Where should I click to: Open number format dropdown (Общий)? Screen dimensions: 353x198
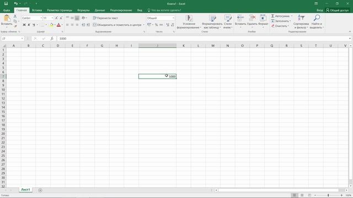[x=173, y=18]
